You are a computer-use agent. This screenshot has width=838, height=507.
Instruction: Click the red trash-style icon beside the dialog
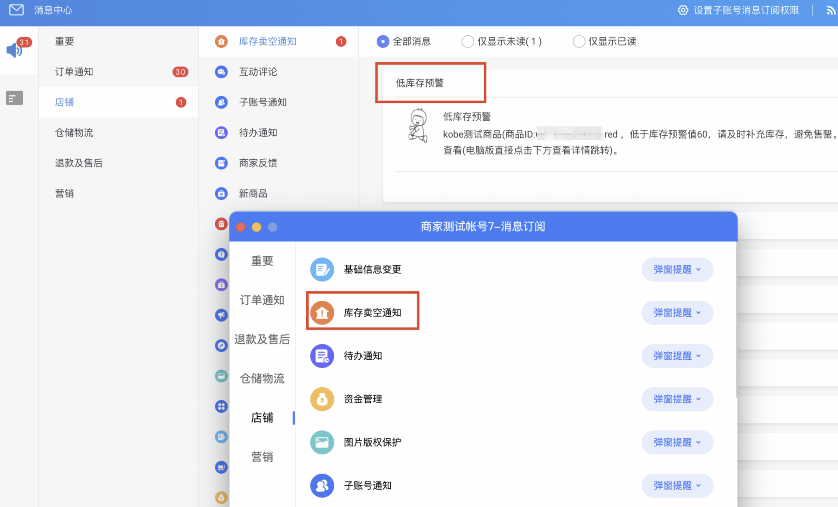(x=221, y=224)
